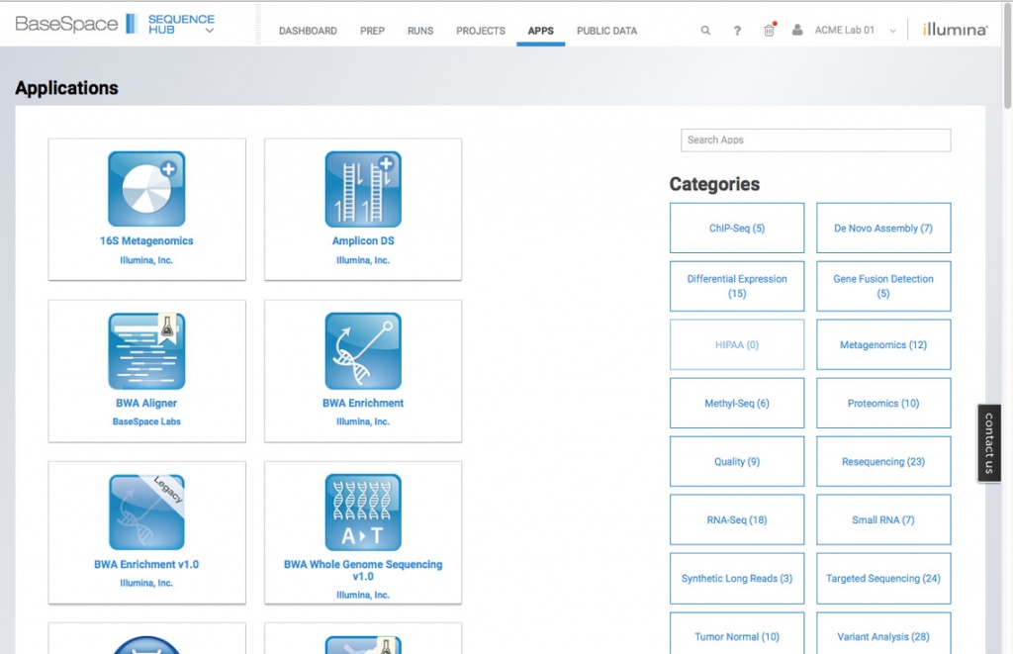Open the Amplicon DS app icon
The width and height of the screenshot is (1013, 654).
[x=363, y=189]
